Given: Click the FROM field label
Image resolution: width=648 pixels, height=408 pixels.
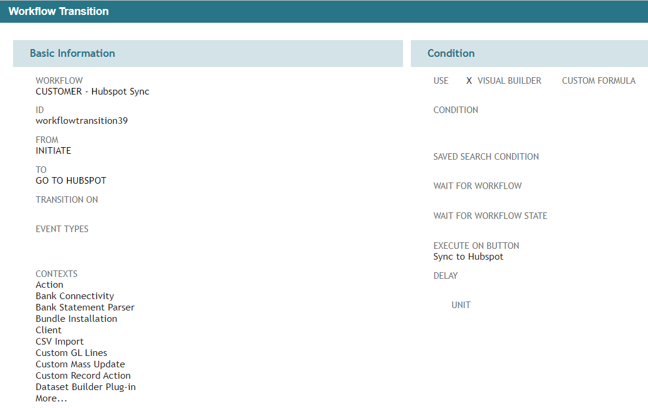Looking at the screenshot, I should pyautogui.click(x=47, y=140).
